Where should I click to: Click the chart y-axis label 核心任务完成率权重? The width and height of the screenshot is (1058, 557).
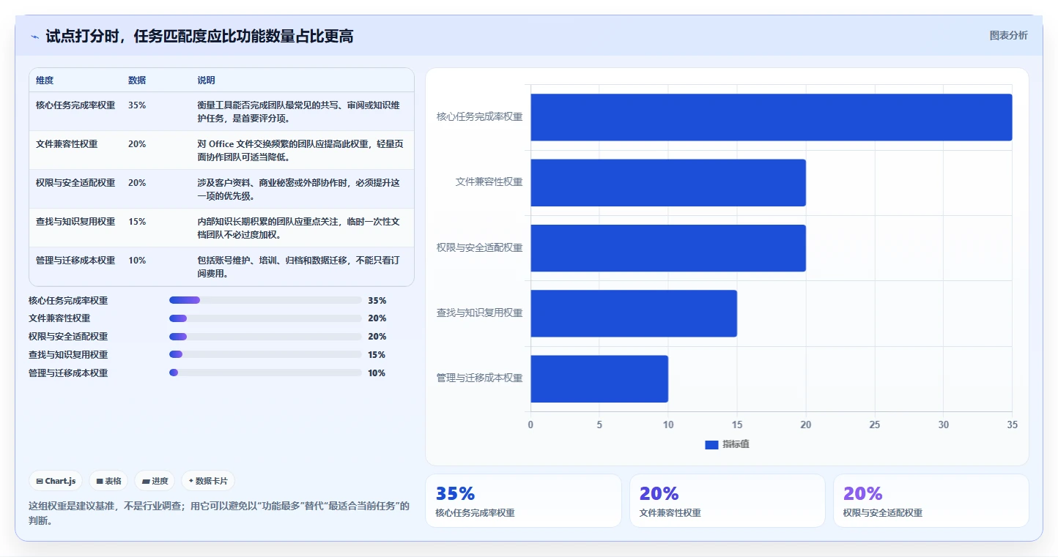[x=479, y=116]
